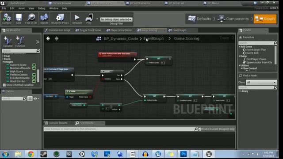
Task: Navigate back in graph history
Action: coord(48,38)
